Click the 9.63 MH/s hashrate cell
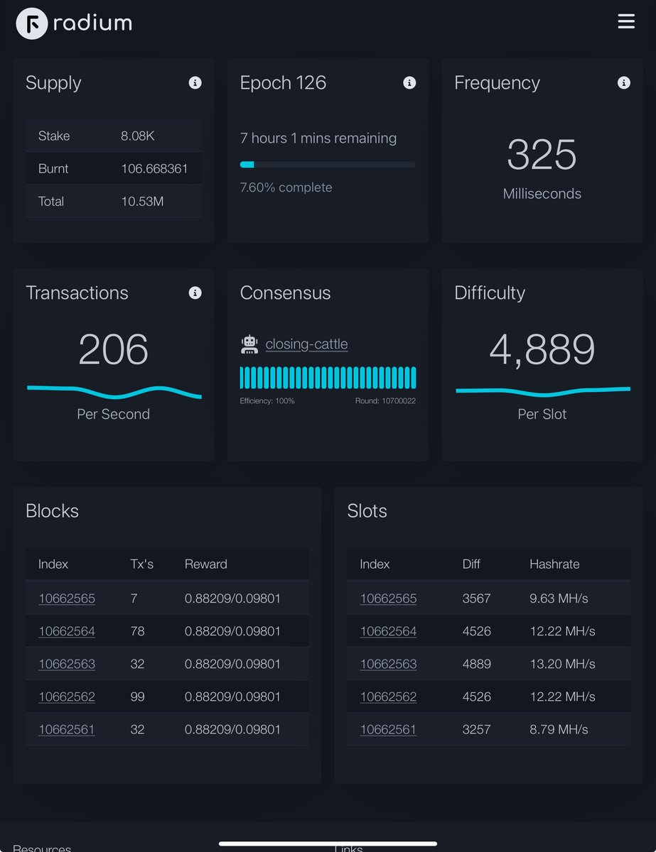Screen dimensions: 656x852 559,599
